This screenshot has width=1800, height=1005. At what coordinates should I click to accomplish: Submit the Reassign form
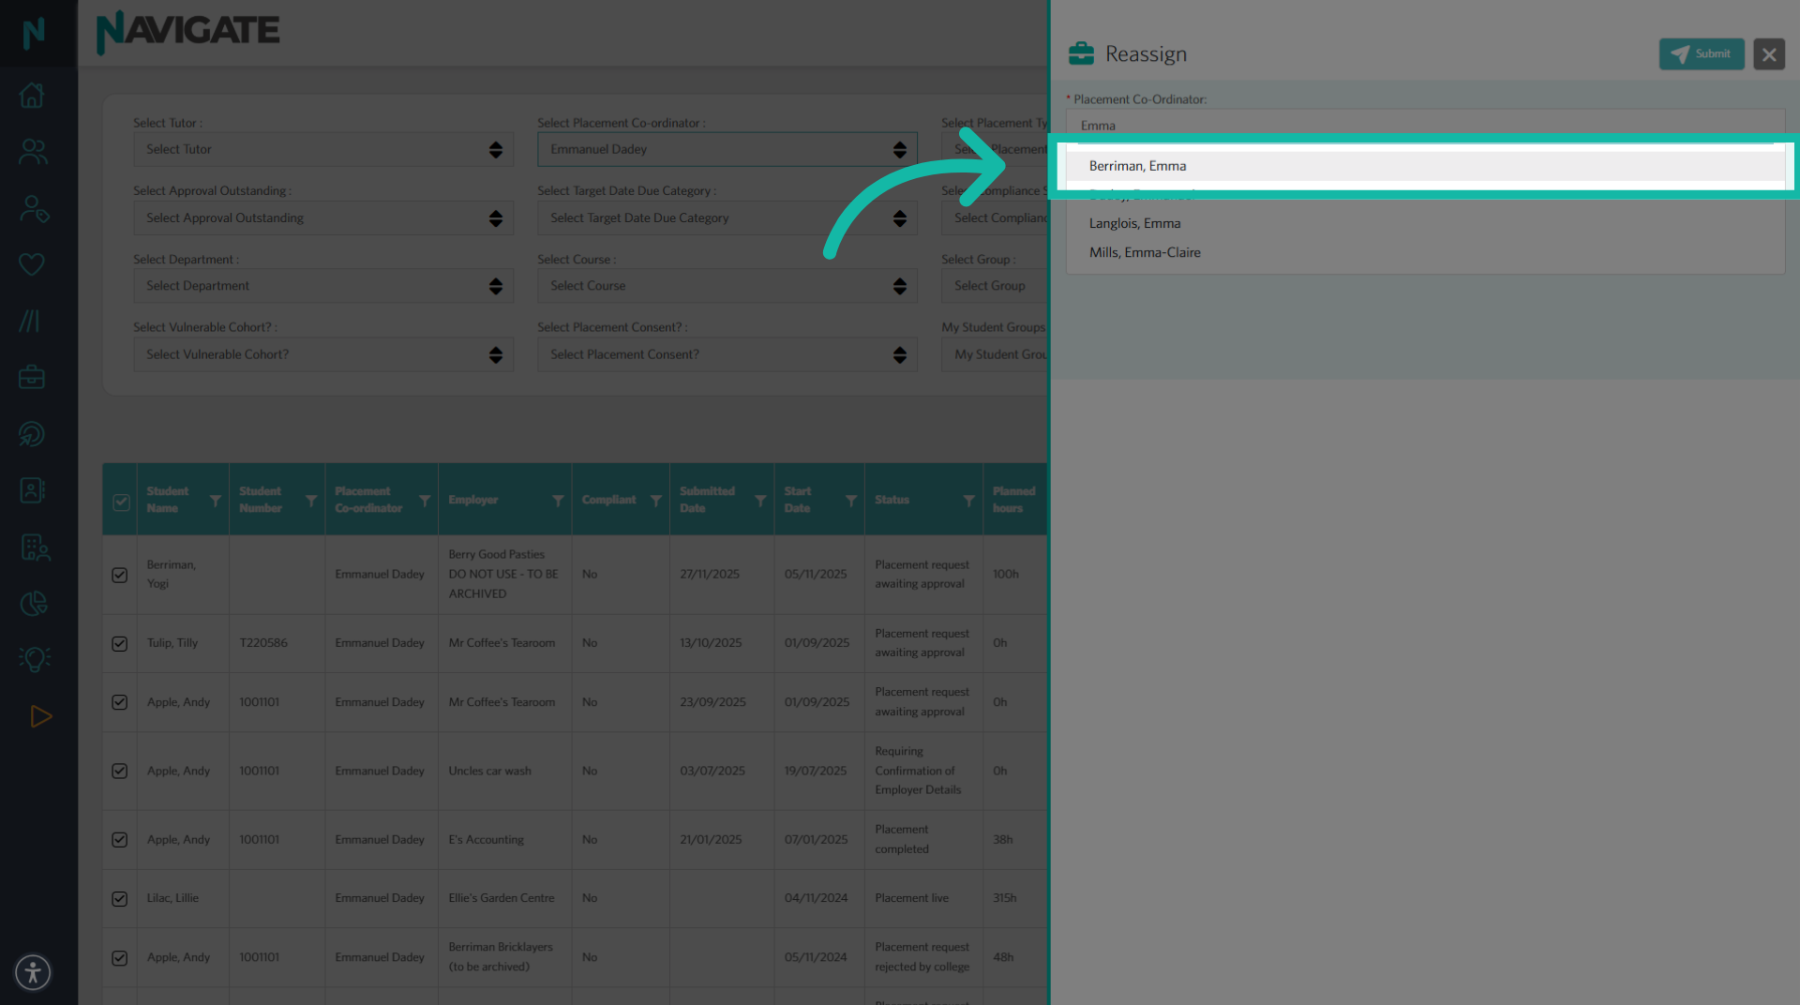pos(1701,53)
